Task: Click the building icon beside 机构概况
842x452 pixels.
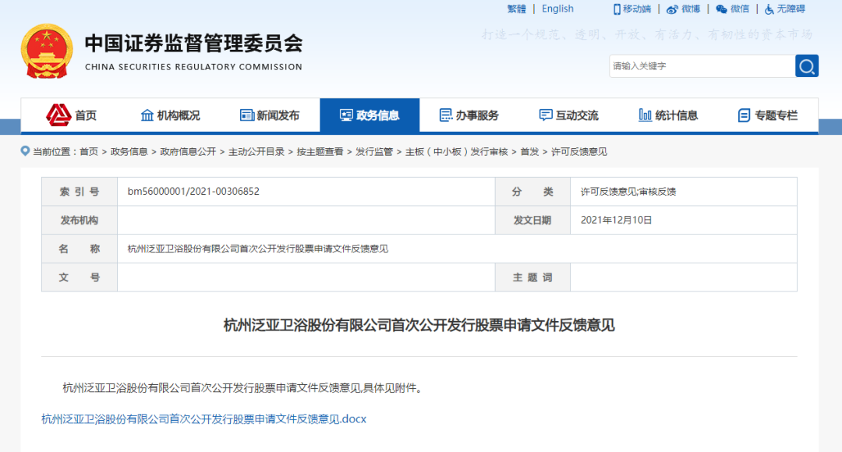Action: point(147,115)
